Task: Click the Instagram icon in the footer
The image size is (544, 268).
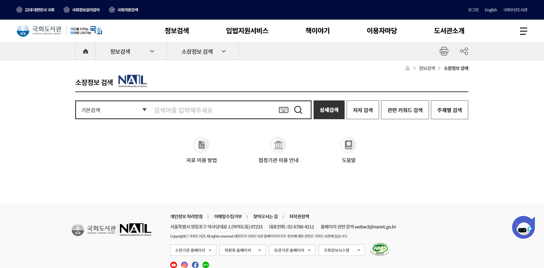Action: coord(184,265)
